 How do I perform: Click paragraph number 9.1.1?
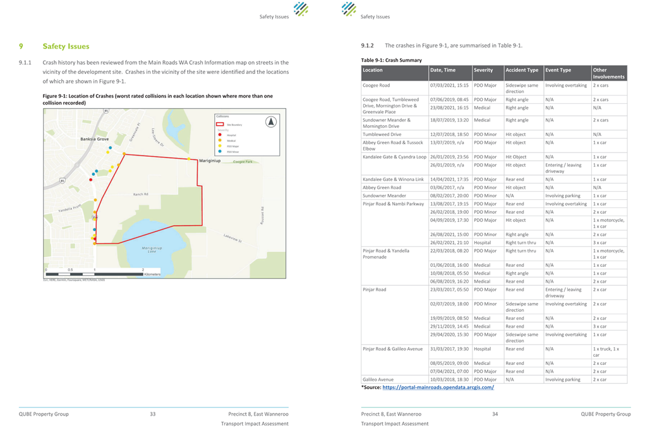click(25, 63)
